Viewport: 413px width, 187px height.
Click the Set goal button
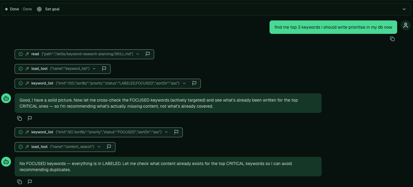pos(48,9)
